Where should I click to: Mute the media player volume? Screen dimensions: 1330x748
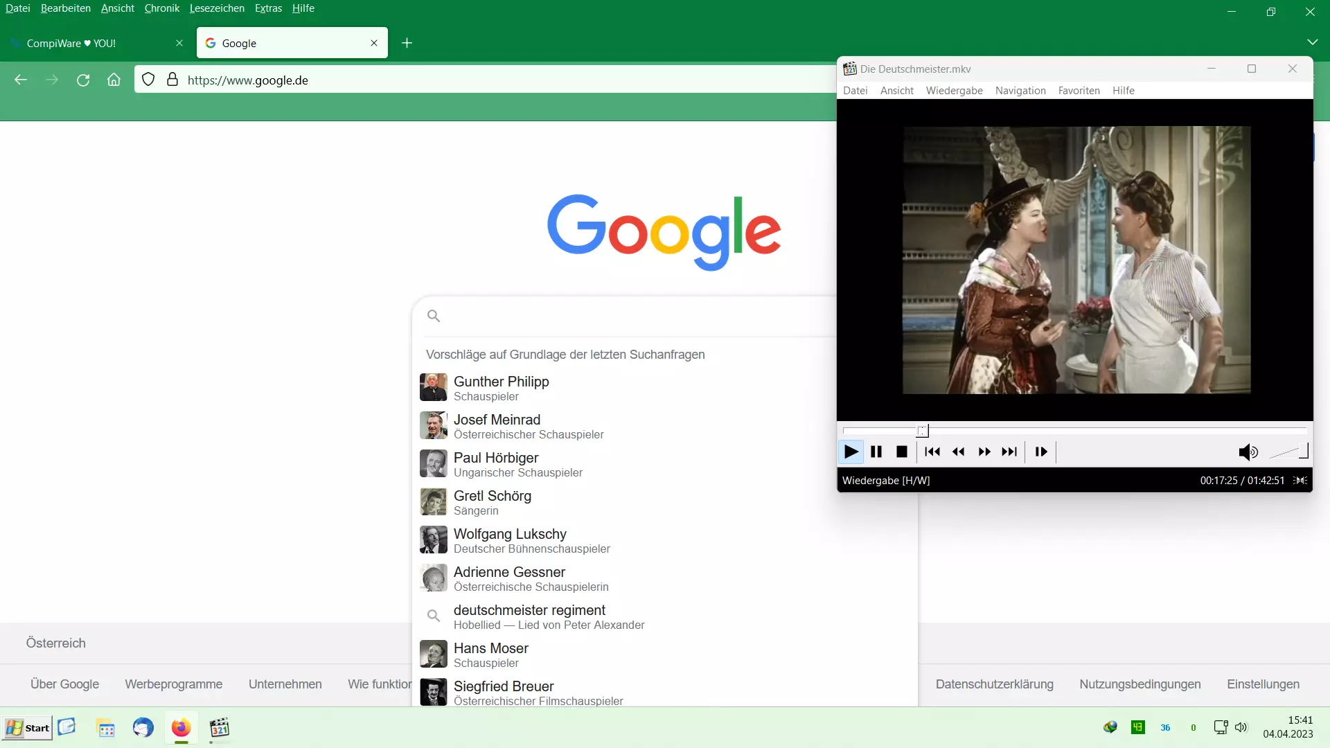[1248, 452]
